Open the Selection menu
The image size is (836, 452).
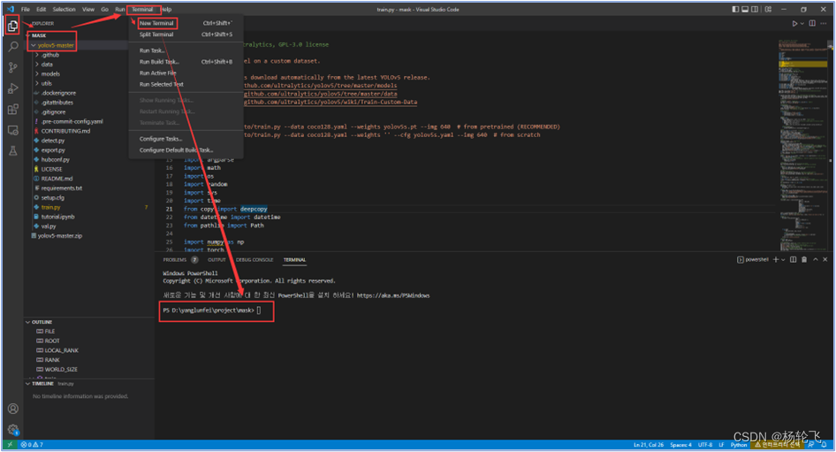coord(64,9)
